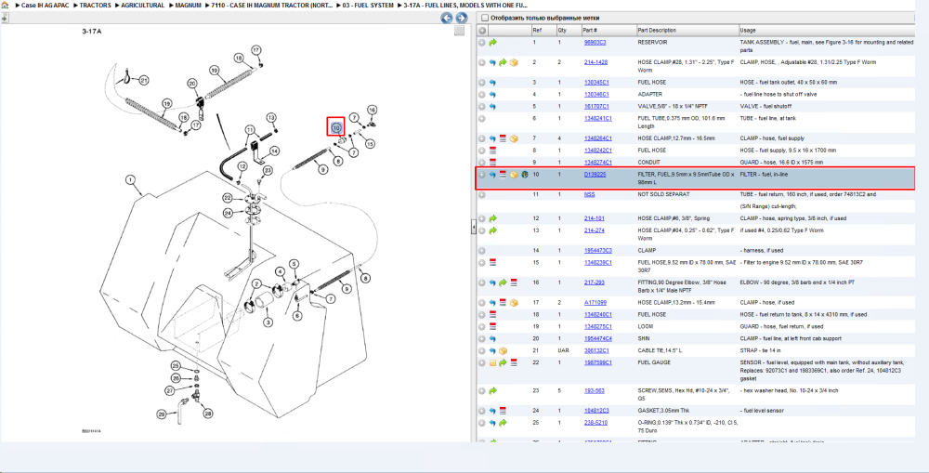Add CLAMP row 14 using plus icon
The width and height of the screenshot is (929, 473).
482,251
